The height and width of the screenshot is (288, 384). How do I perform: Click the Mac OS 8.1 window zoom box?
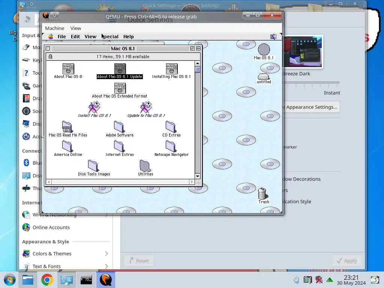click(x=192, y=48)
